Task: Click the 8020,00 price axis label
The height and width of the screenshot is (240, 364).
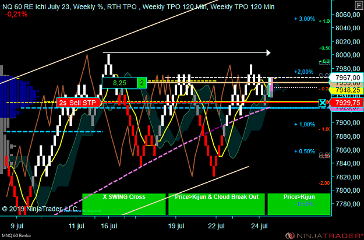Action: point(348,42)
